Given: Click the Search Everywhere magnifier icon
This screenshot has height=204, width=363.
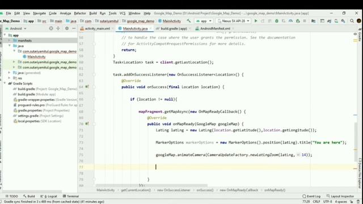Looking at the screenshot, I should pyautogui.click(x=352, y=21).
